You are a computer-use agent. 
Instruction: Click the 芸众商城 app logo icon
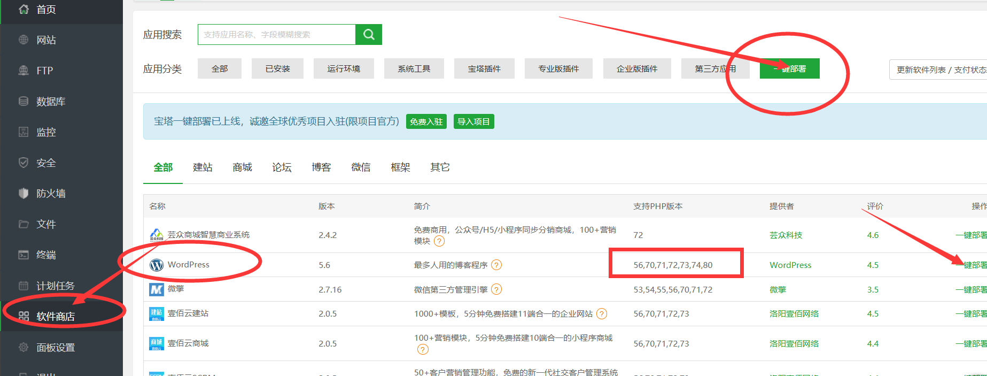click(x=157, y=235)
